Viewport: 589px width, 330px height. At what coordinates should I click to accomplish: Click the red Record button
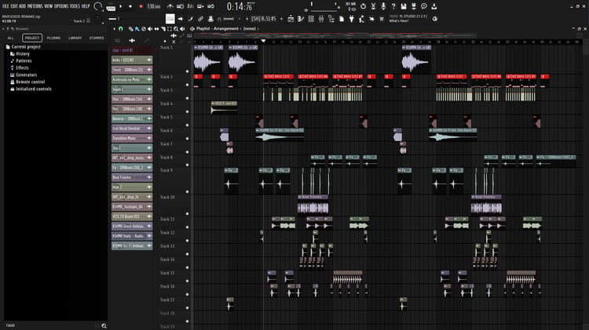[141, 6]
